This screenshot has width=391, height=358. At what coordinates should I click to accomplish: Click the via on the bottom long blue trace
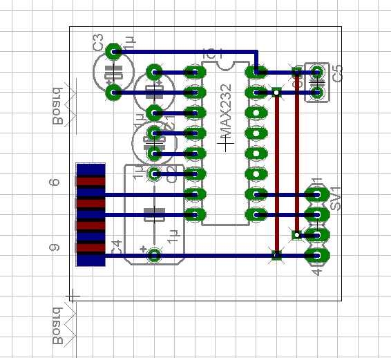pos(276,255)
